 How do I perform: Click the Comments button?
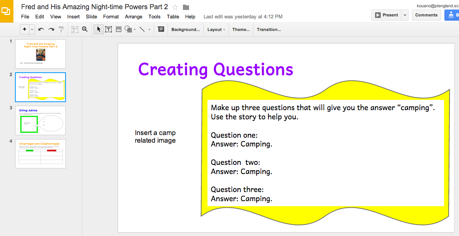(426, 15)
